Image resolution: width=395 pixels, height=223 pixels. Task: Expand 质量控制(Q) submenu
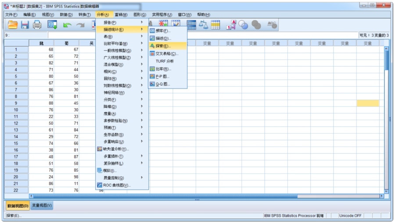point(122,178)
